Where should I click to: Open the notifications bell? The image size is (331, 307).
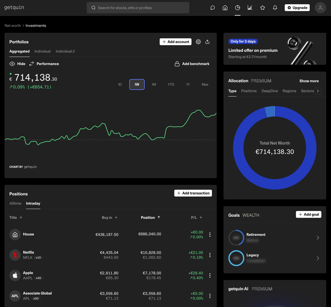[x=275, y=8]
